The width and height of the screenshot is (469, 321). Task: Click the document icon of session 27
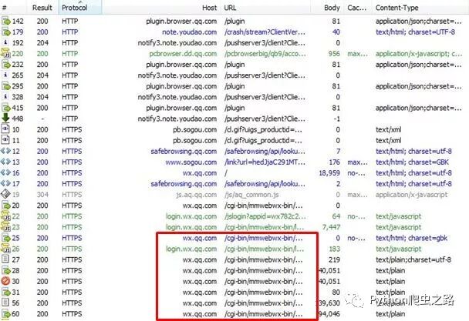(5, 259)
